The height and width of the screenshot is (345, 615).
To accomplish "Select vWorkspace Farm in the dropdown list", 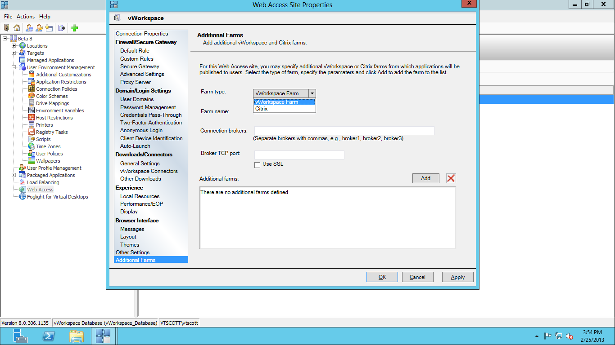I will 285,102.
